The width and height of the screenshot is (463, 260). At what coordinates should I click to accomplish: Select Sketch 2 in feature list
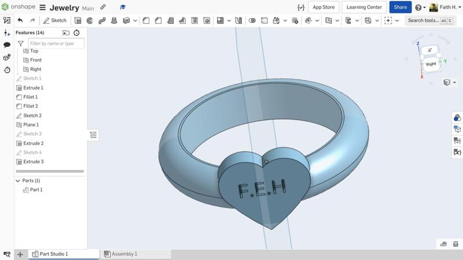click(x=32, y=116)
